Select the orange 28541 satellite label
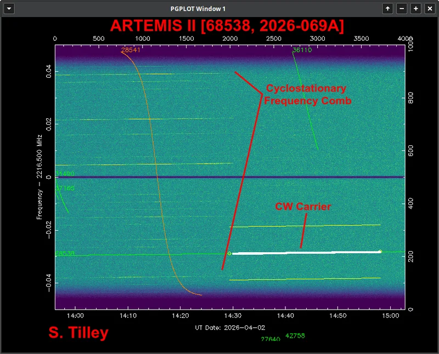 tap(131, 50)
